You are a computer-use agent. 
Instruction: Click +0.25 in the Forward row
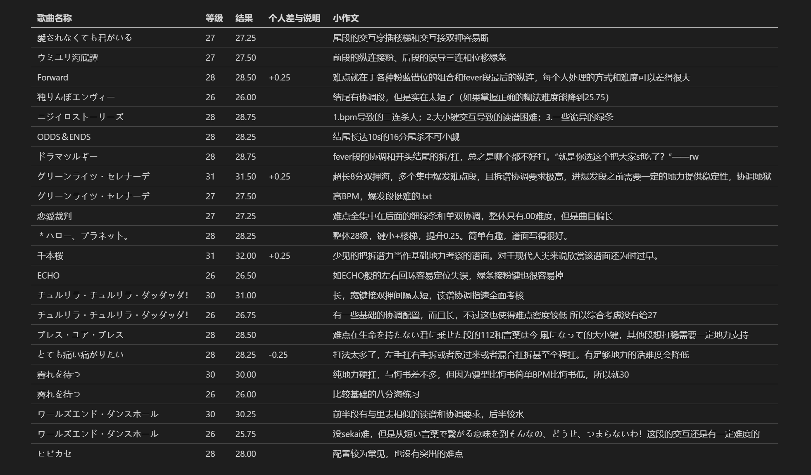[x=279, y=77]
